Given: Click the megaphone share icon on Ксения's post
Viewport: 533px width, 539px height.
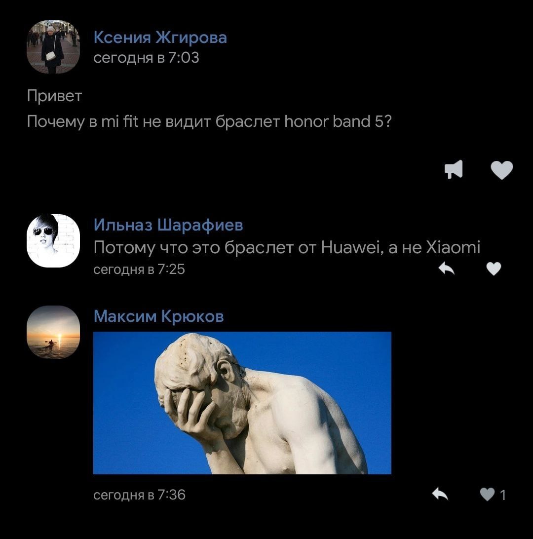Looking at the screenshot, I should tap(453, 169).
